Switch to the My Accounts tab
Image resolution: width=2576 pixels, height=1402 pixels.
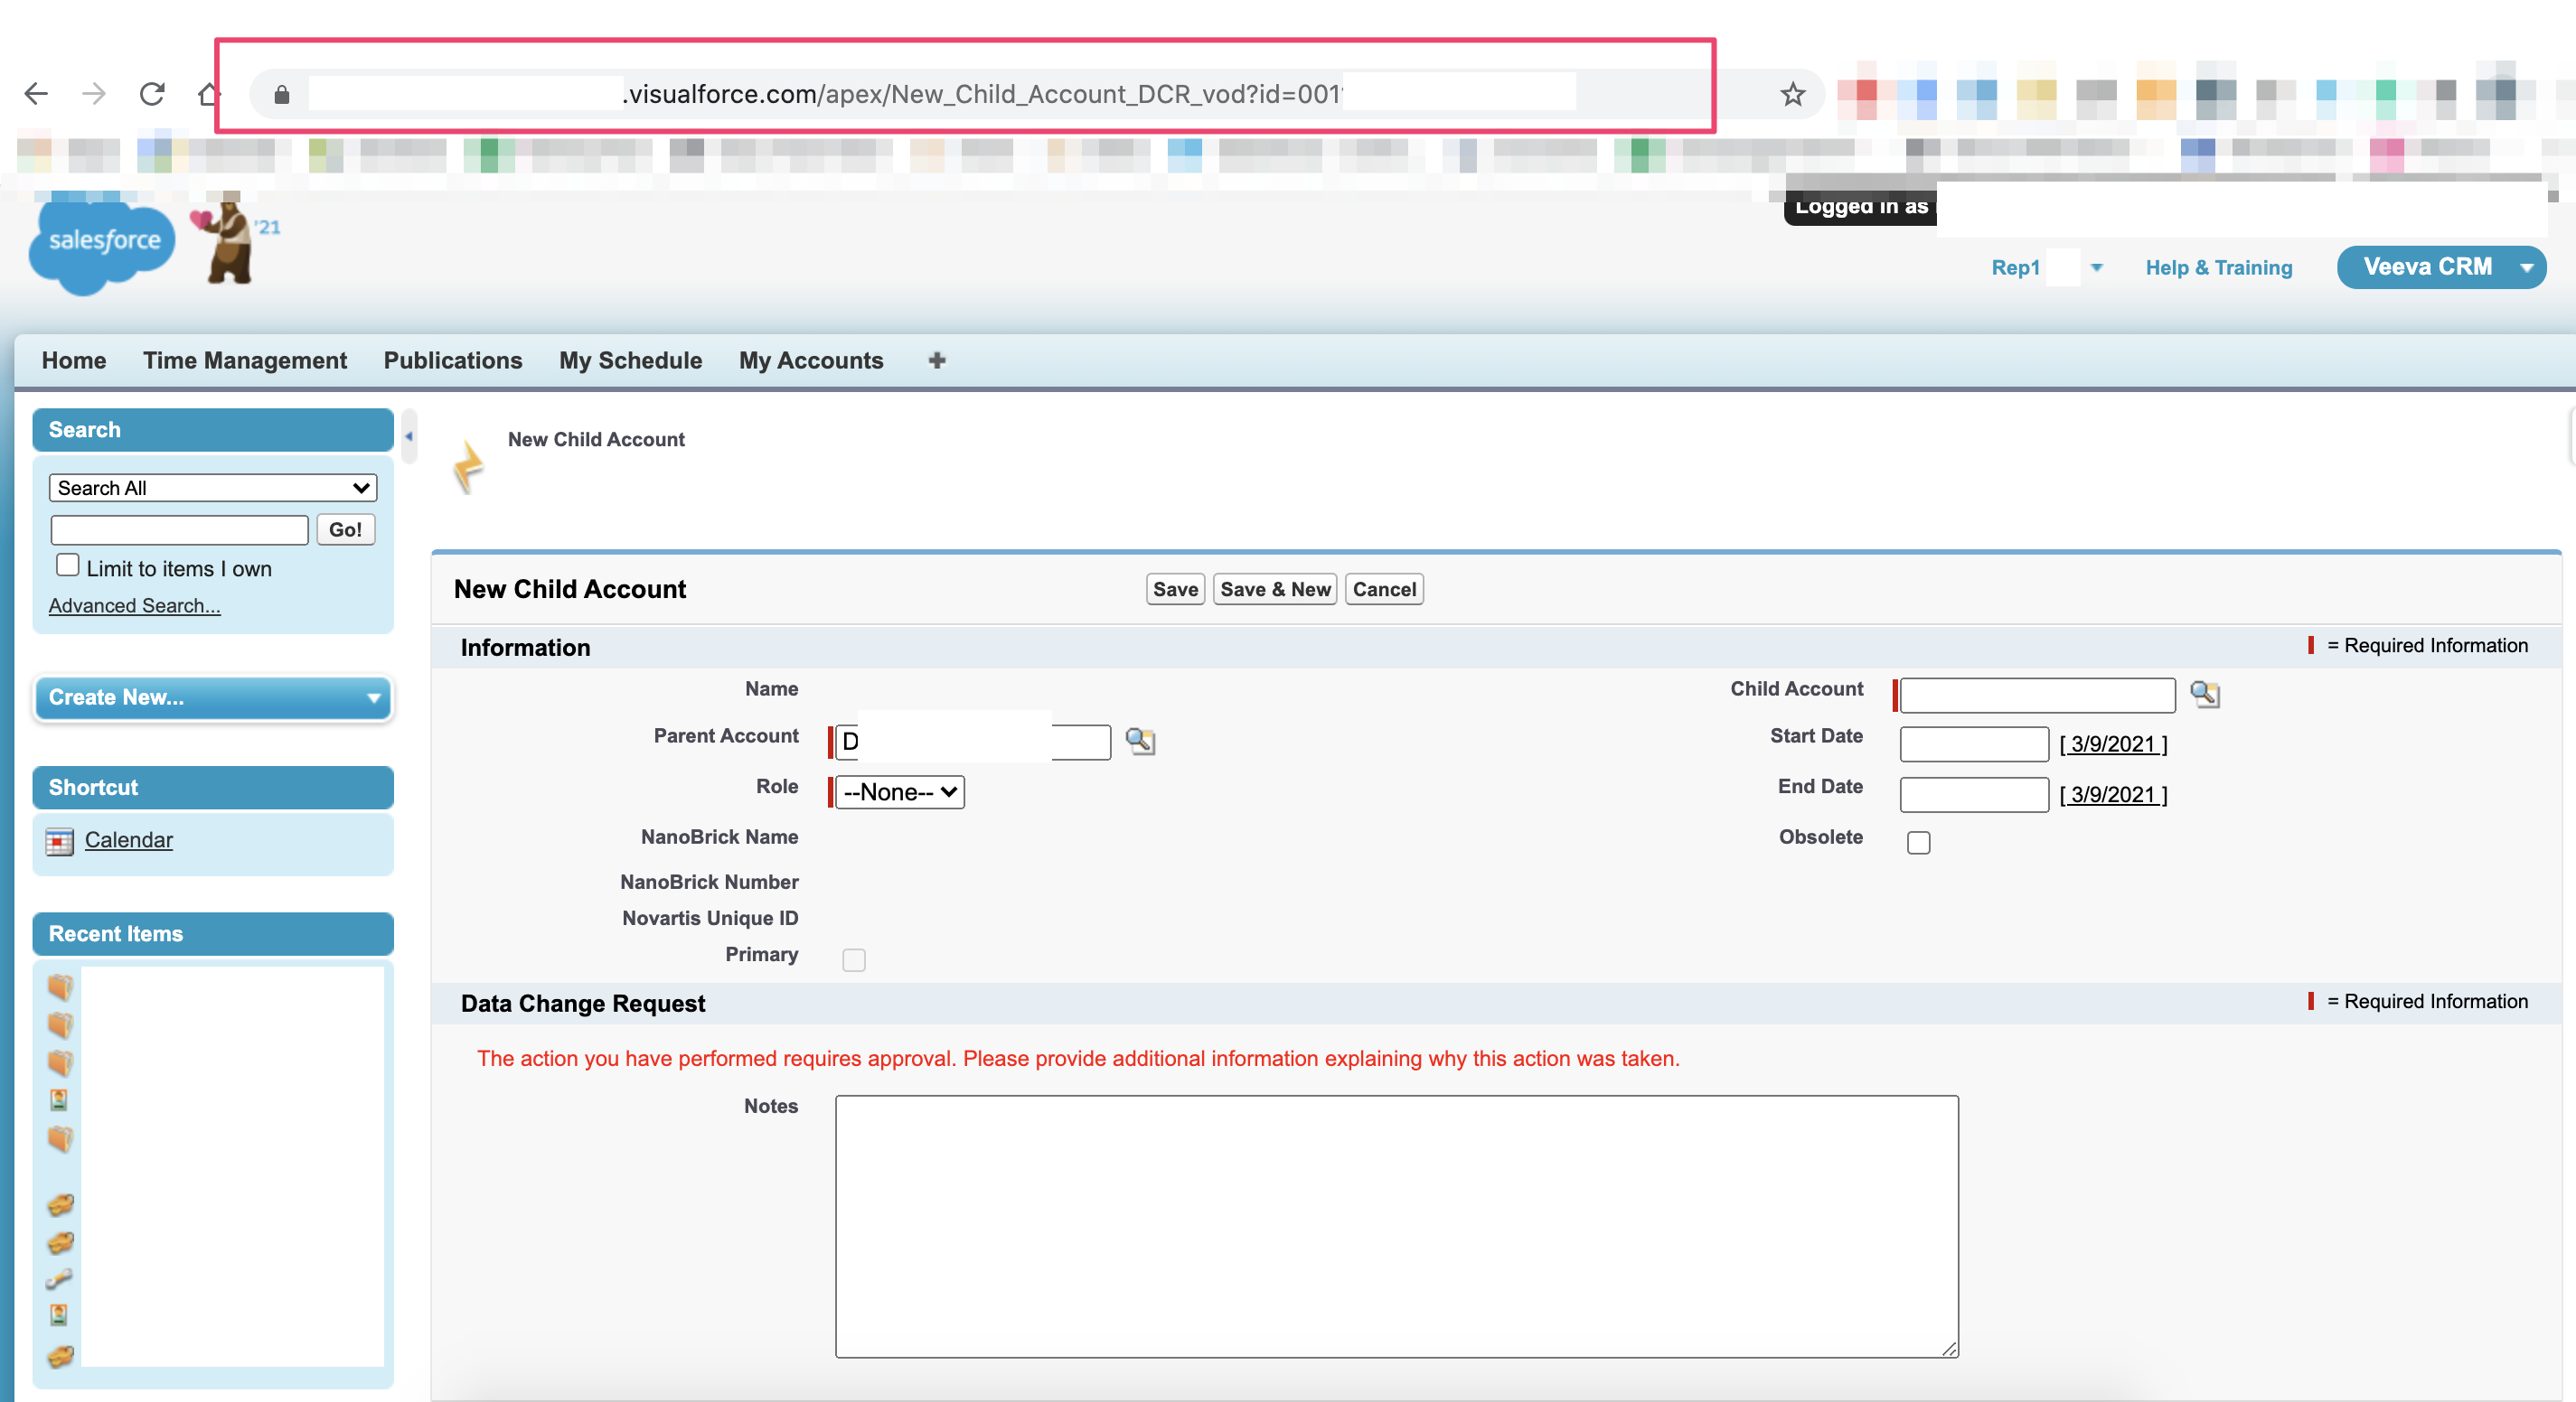(x=810, y=360)
